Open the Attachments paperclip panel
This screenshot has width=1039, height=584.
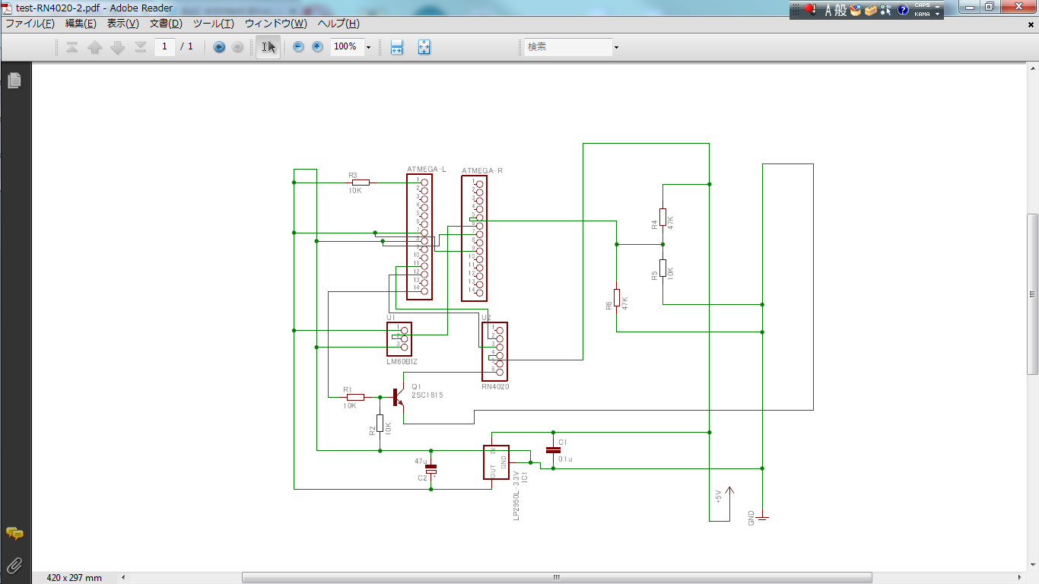14,565
